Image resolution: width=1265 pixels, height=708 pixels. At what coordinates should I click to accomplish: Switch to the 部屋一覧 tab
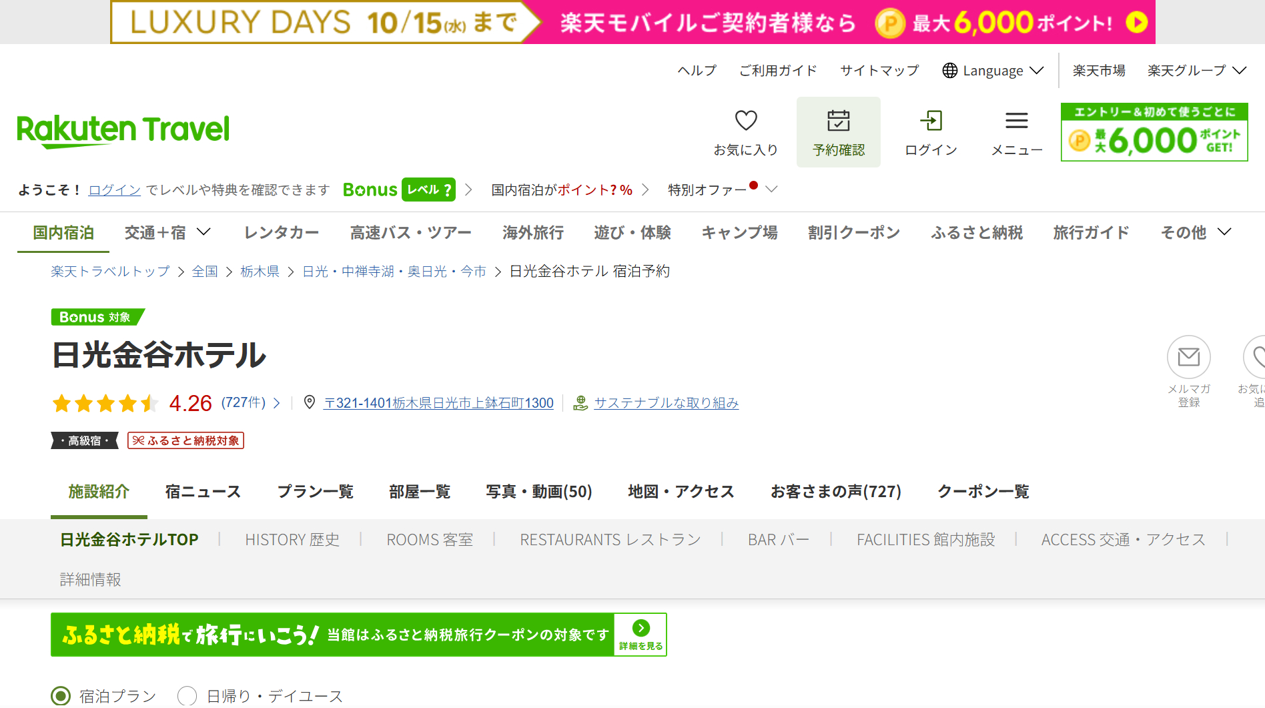[x=419, y=492]
